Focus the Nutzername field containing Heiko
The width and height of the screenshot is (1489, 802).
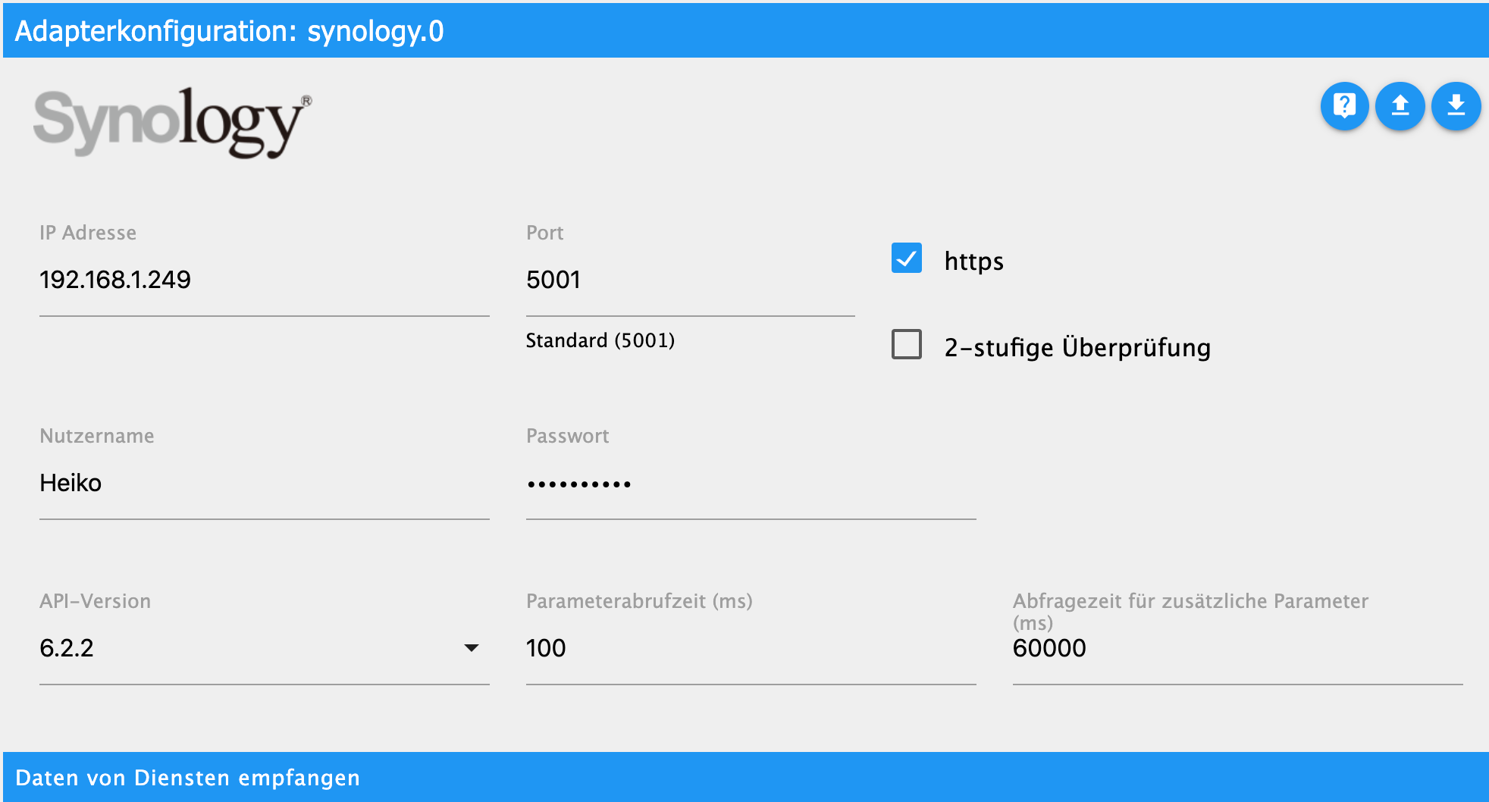tap(264, 483)
